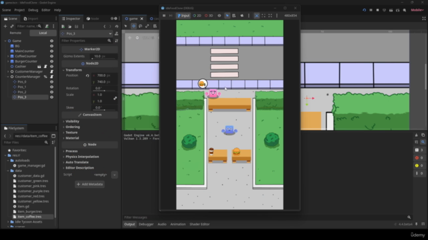This screenshot has width=428, height=240.
Task: Attach script icon in Scene dock toolbar
Action: coord(47,26)
